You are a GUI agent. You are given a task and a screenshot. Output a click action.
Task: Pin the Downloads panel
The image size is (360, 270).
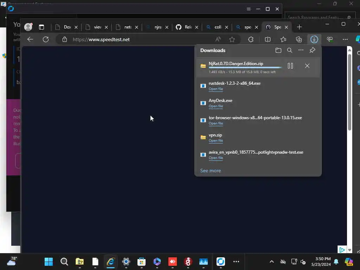pos(312,50)
